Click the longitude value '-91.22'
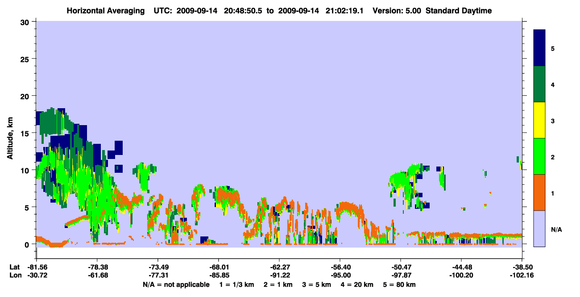This screenshot has width=580, height=297. click(279, 276)
